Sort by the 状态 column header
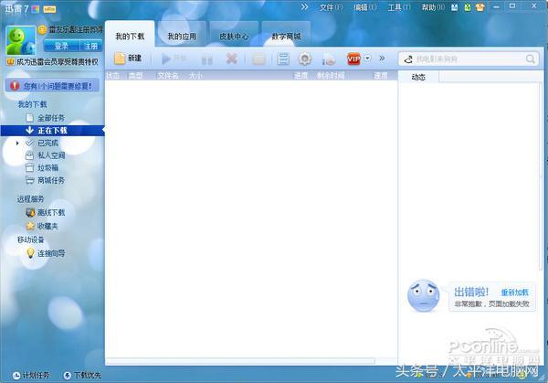 pyautogui.click(x=113, y=76)
